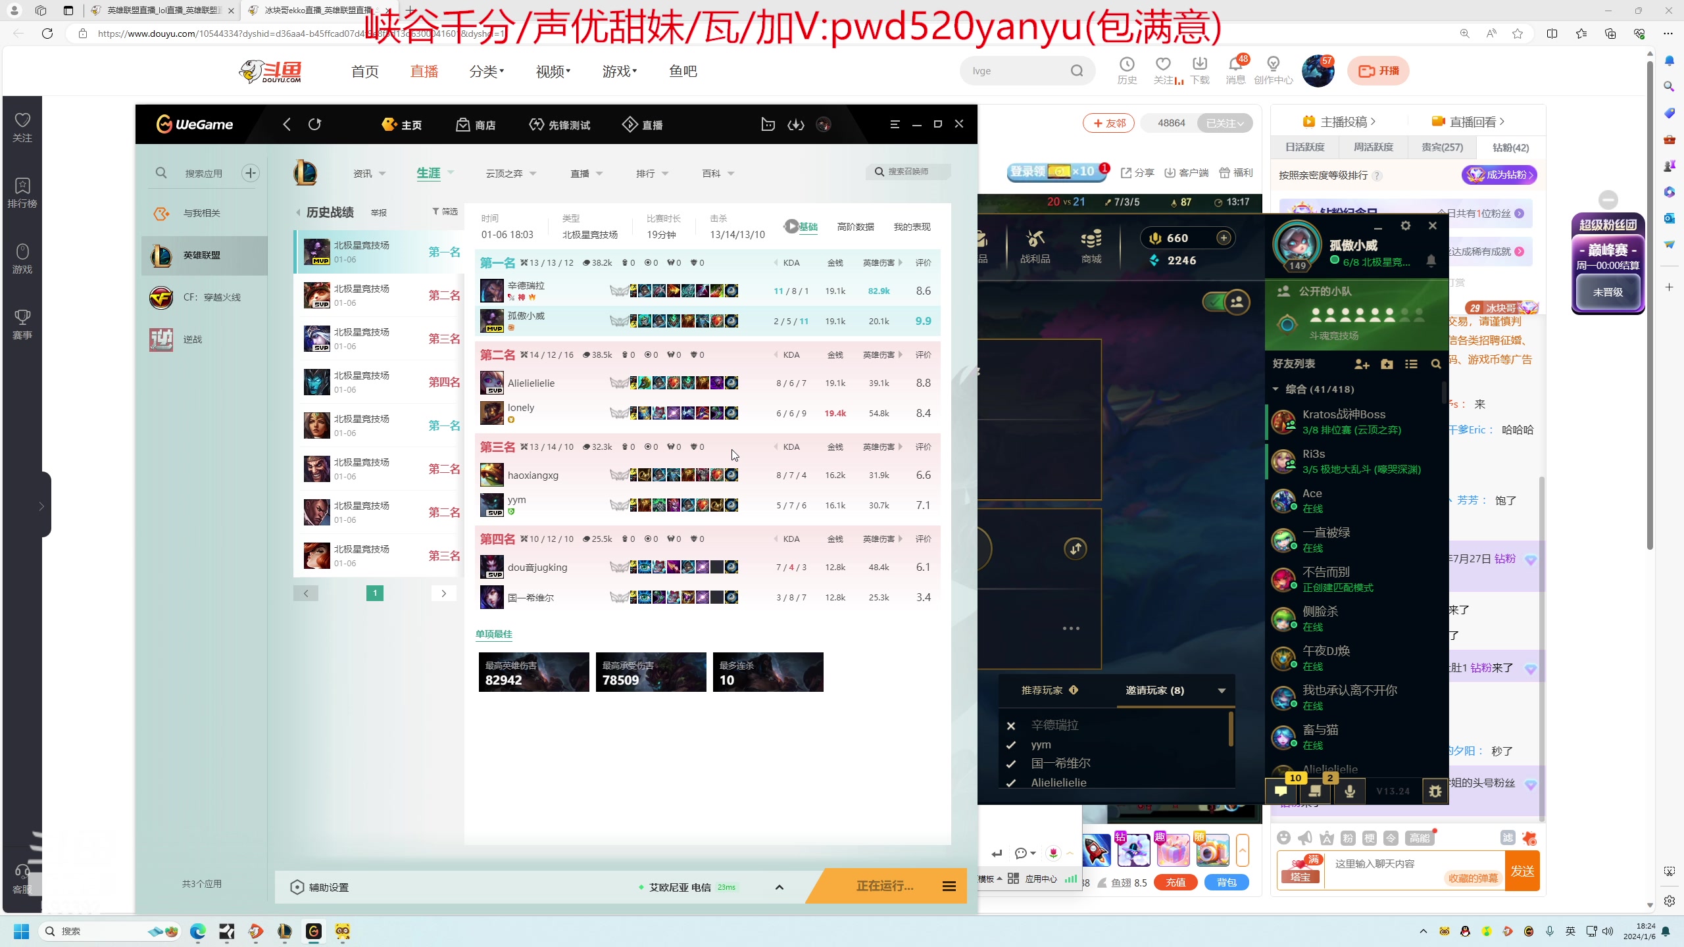Click 排行榜 icon in Douyu left sidebar
The image size is (1684, 947).
point(22,186)
